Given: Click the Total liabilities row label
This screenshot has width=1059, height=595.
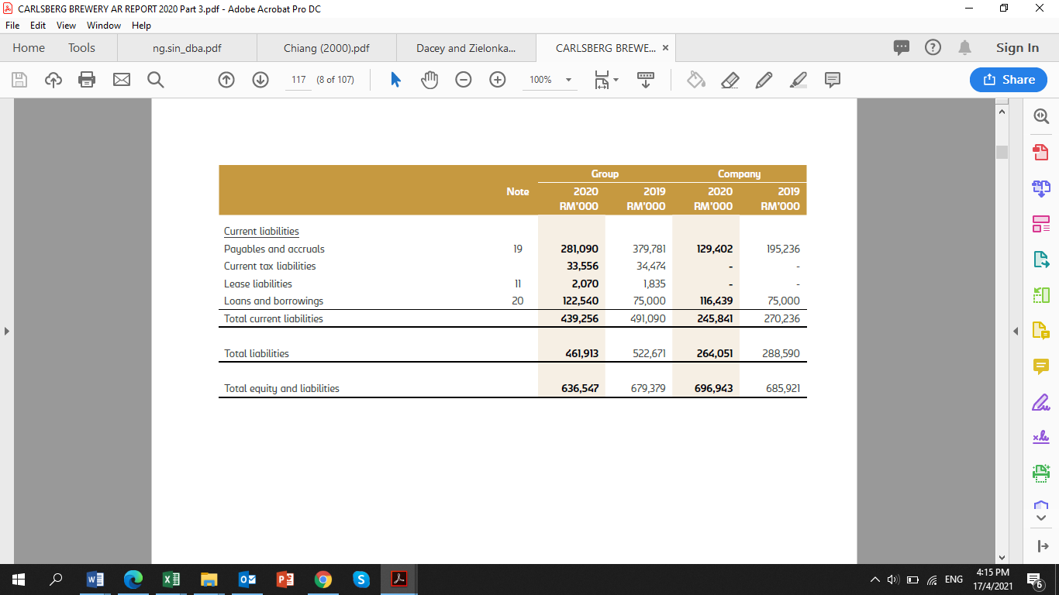Looking at the screenshot, I should pos(257,353).
